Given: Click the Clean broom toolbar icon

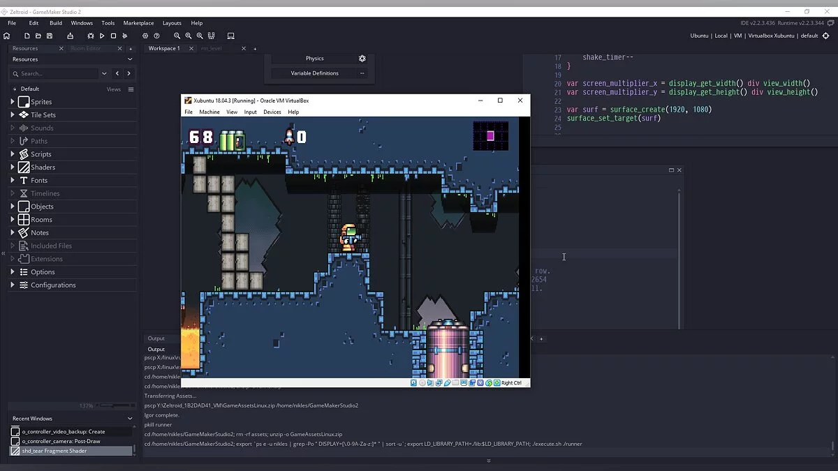Looking at the screenshot, I should tap(125, 36).
